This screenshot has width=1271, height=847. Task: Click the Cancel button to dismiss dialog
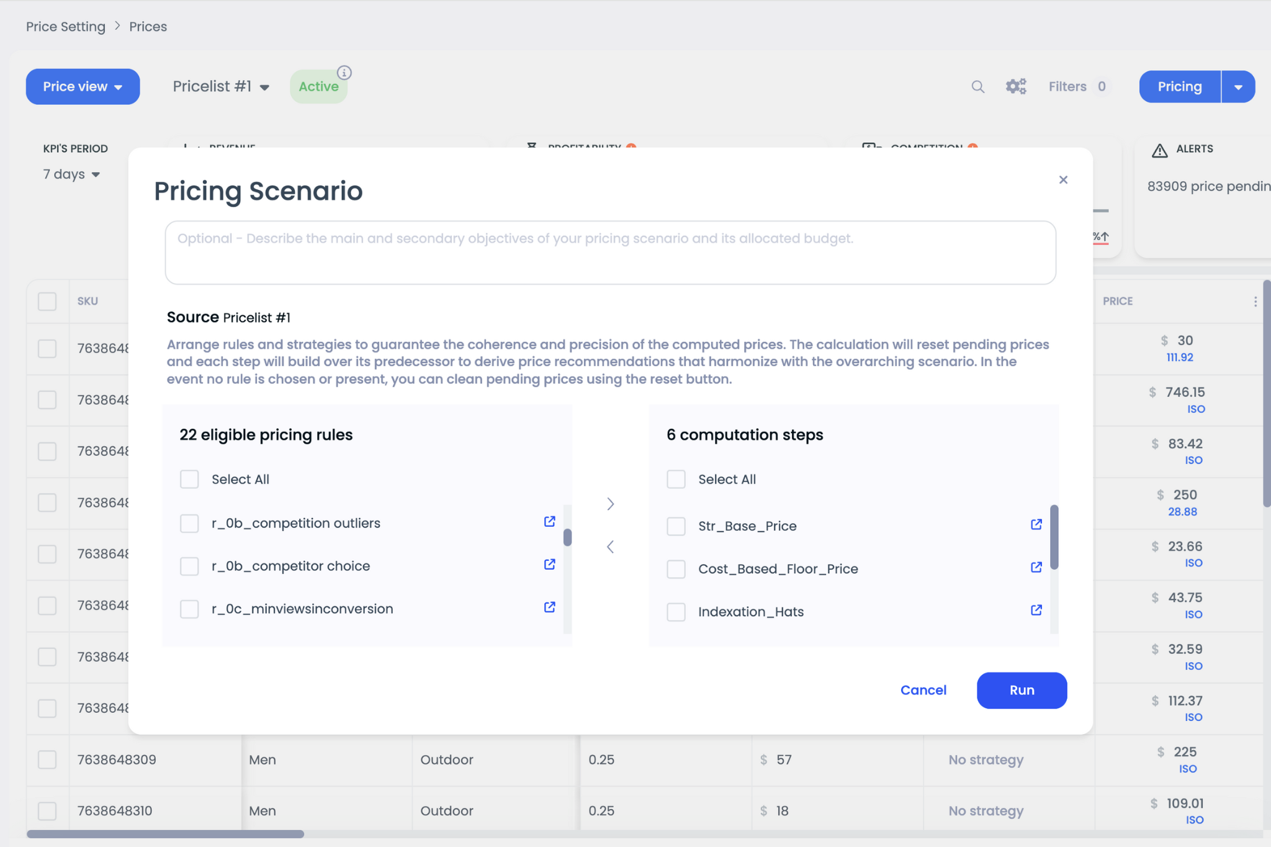click(923, 689)
